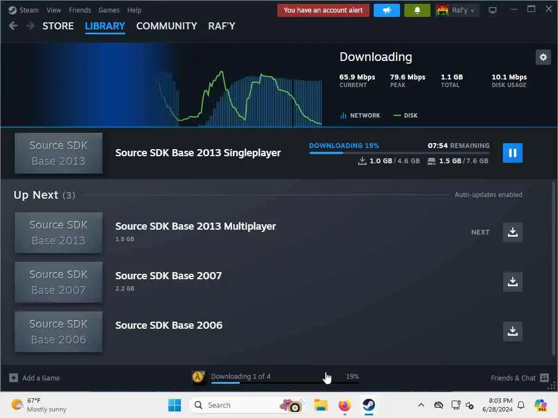Click the 07:54 REMAINING text

[458, 146]
